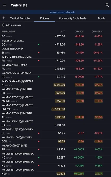Select the Futures tab
Image resolution: width=111 pixels, height=177 pixels.
click(44, 18)
